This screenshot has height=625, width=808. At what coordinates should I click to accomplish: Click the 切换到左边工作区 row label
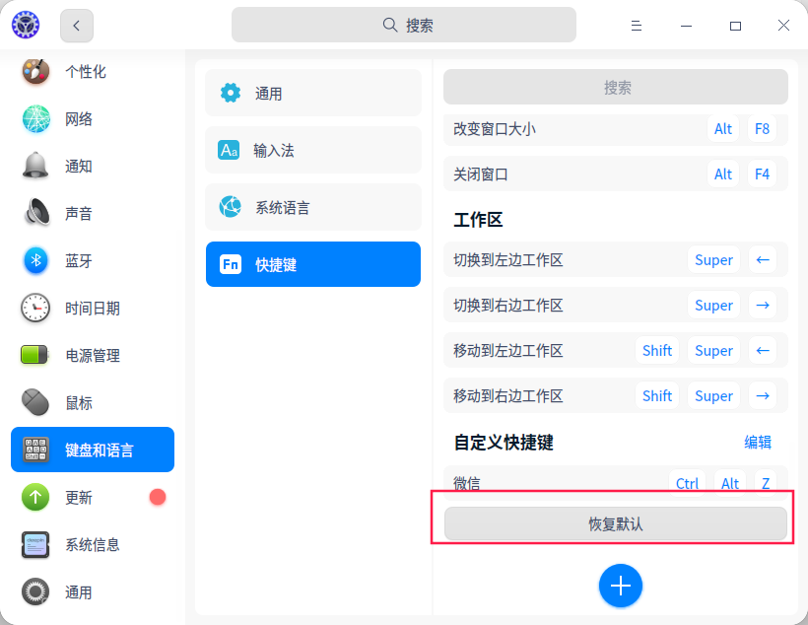click(x=508, y=260)
